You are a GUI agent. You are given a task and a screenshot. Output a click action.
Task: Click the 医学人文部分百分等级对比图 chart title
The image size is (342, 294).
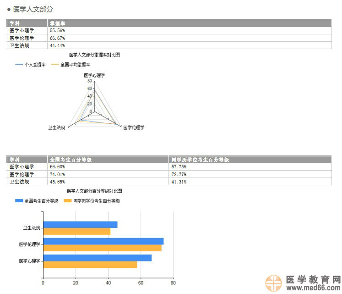coord(94,191)
